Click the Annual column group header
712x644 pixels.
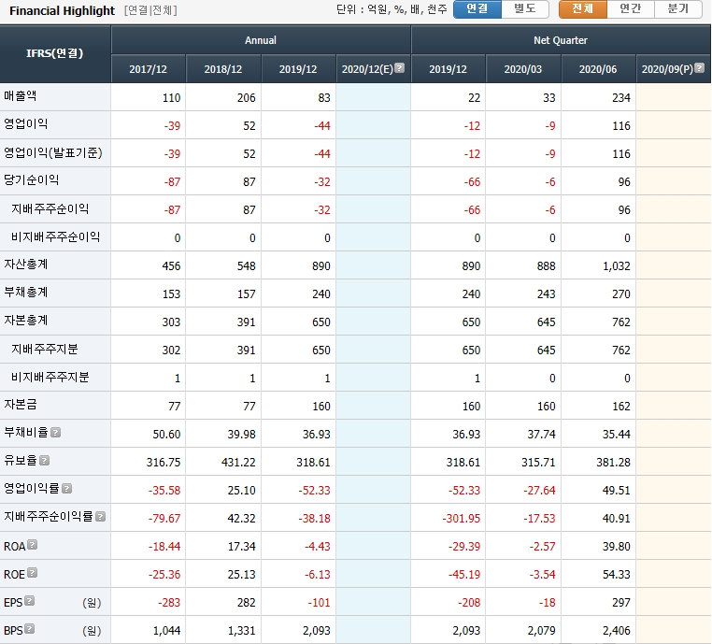point(261,40)
